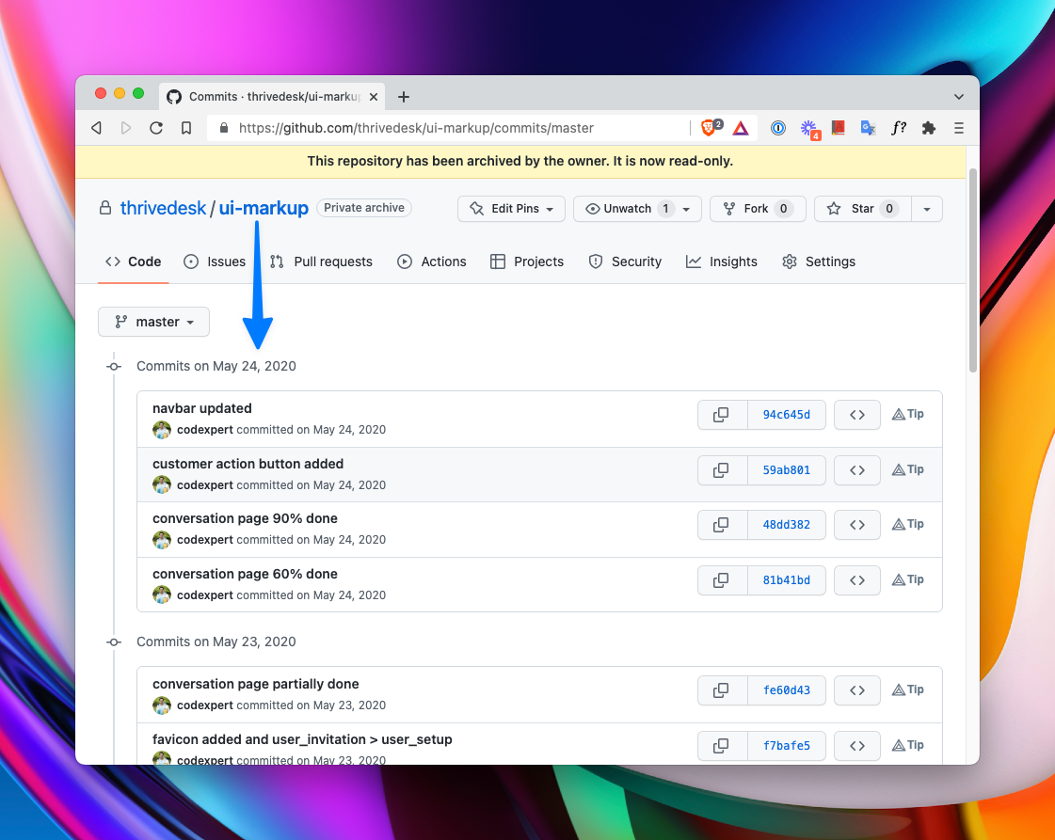Close the Commits thrivedesk/ui-markup tab
This screenshot has height=840, width=1055.
click(374, 97)
